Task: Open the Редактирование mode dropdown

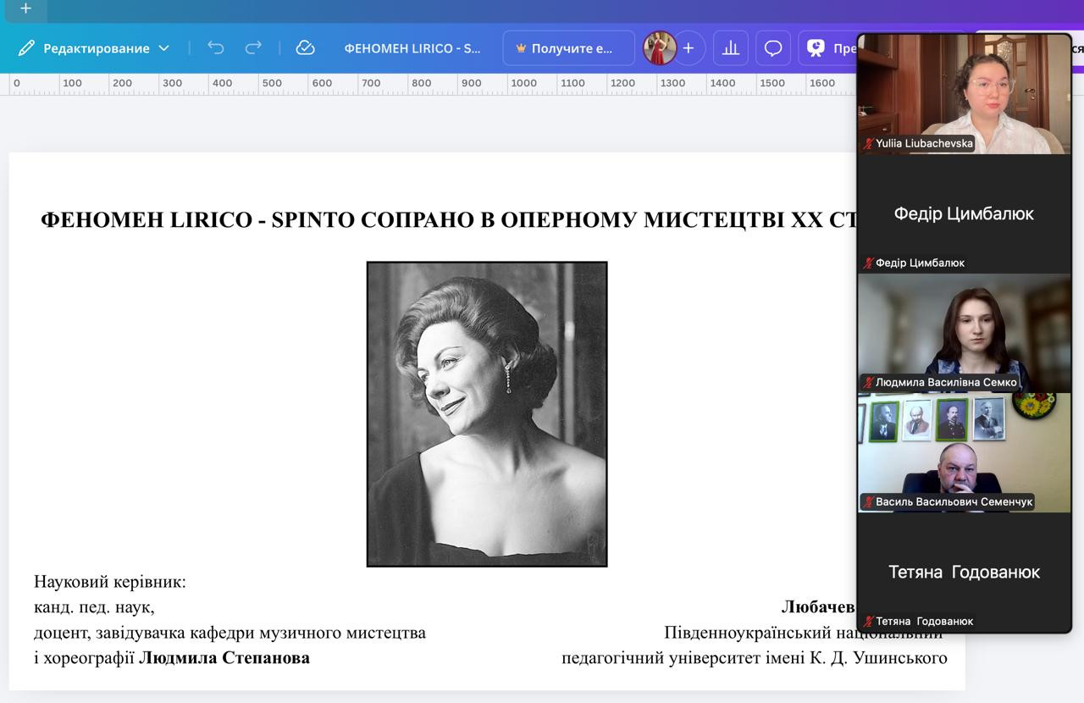Action: pyautogui.click(x=94, y=48)
